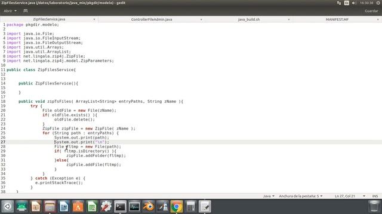
Task: Click the 'import java.util.Arrays;' line
Action: [35, 48]
